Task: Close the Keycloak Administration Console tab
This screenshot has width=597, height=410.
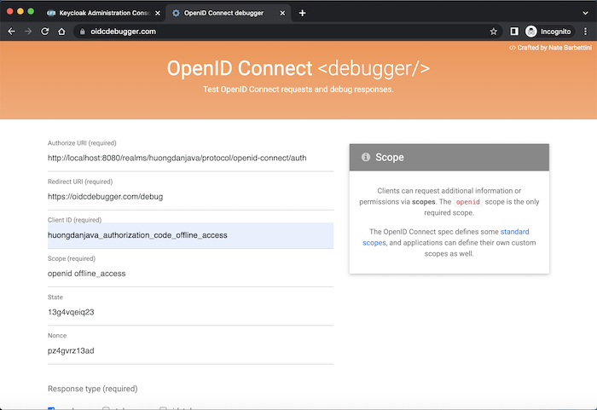Action: [x=158, y=13]
